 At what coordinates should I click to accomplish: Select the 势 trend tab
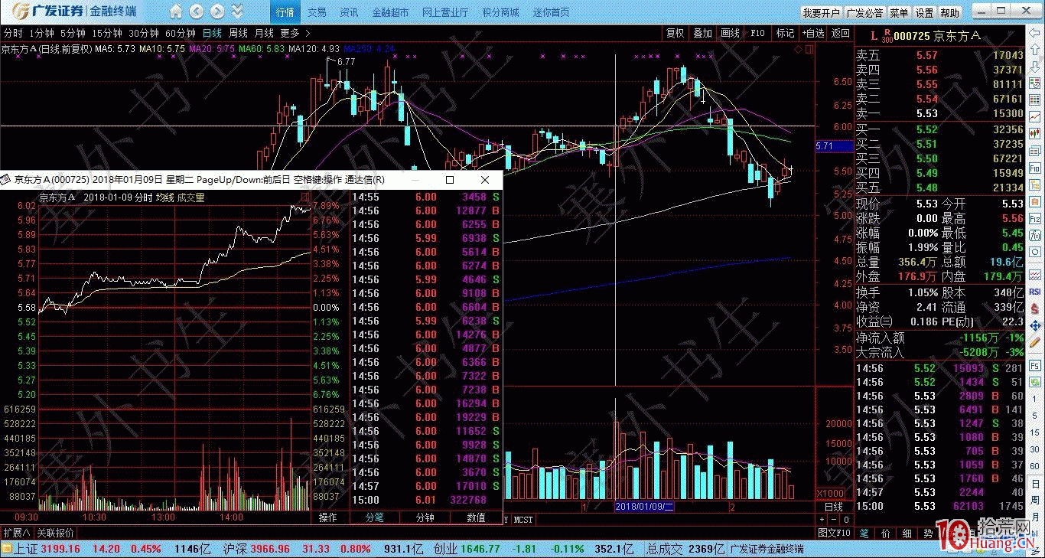pyautogui.click(x=927, y=533)
